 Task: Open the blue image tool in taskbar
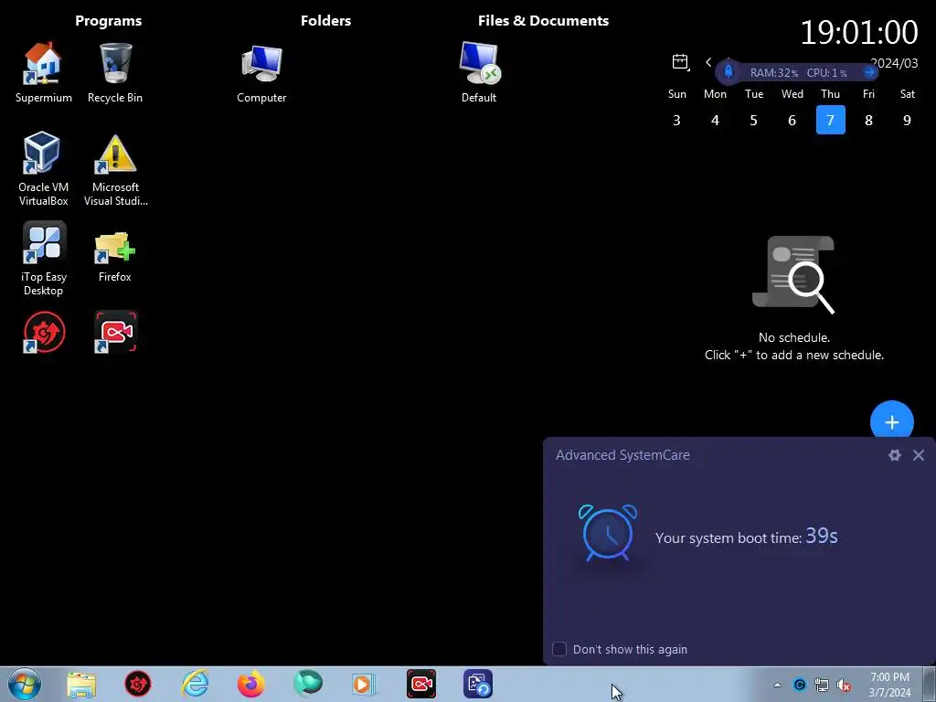pos(478,684)
